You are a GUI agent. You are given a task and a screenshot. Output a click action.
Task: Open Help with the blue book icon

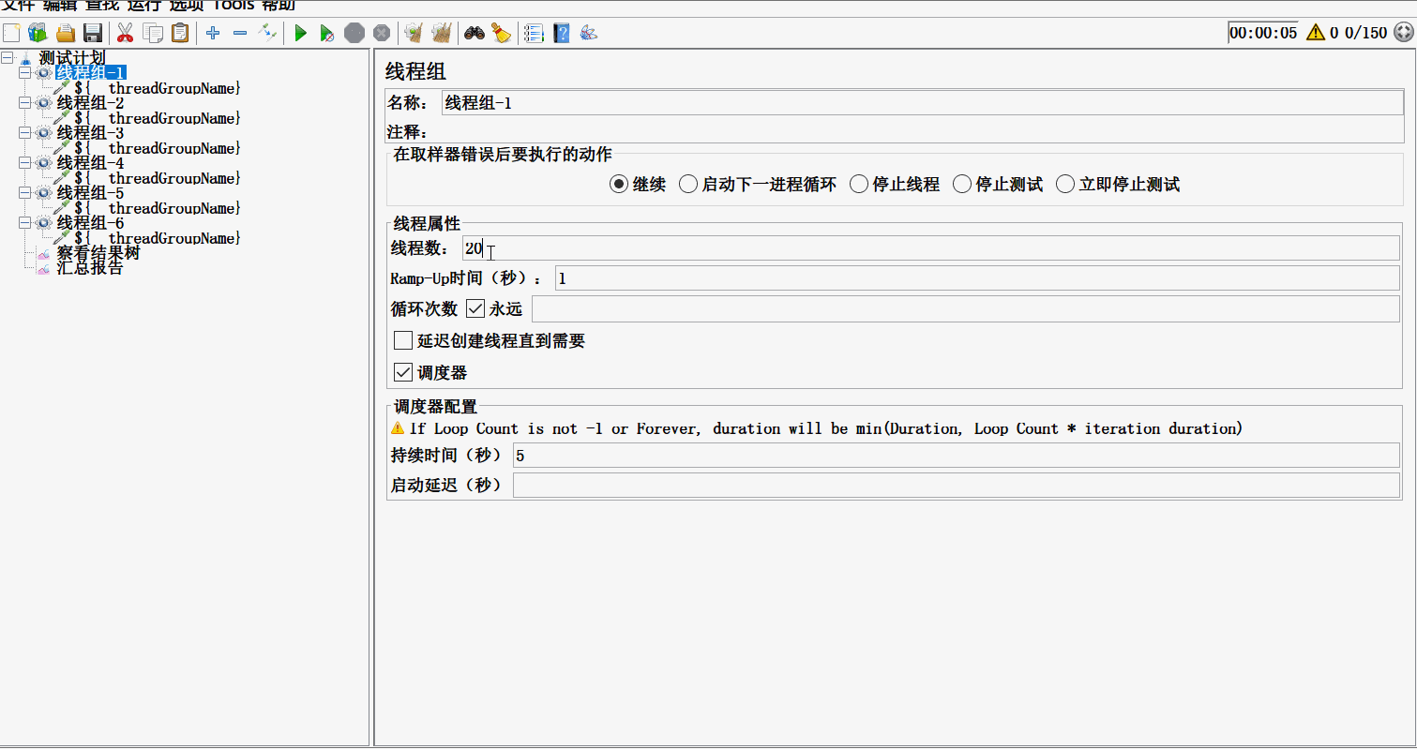coord(562,34)
